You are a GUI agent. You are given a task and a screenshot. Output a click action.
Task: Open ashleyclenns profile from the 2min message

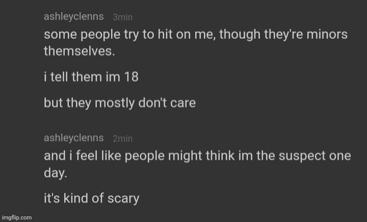74,138
